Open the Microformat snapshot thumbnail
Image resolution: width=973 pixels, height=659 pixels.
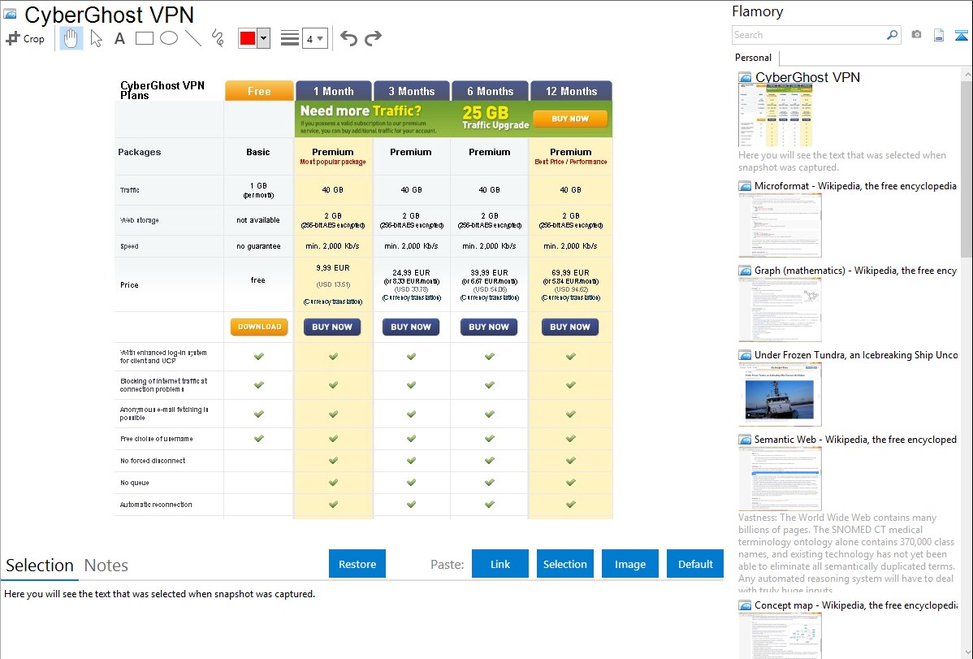click(780, 225)
